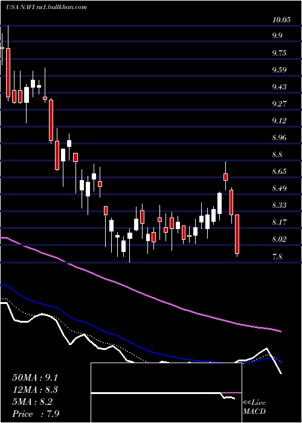
Task: Click the 8.65 price axis label
Action: tap(279, 172)
